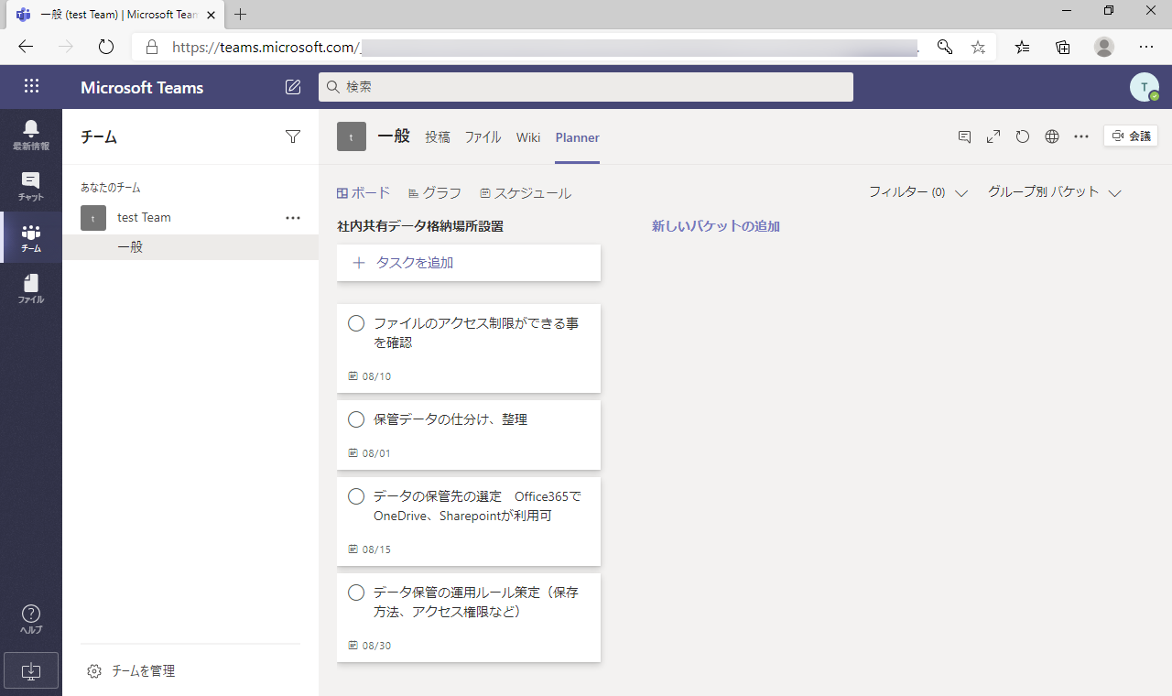This screenshot has width=1172, height=696.
Task: Open a new browser tab
Action: click(241, 15)
